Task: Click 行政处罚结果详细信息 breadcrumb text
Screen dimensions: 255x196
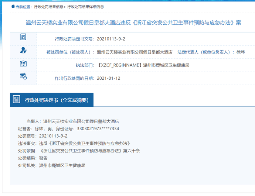Action: (85, 7)
